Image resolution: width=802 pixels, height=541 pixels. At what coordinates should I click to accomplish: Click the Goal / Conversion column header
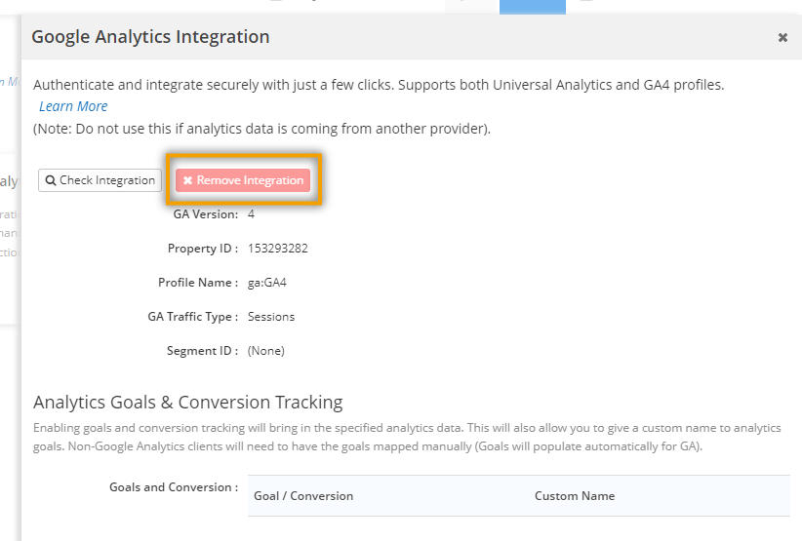point(303,496)
